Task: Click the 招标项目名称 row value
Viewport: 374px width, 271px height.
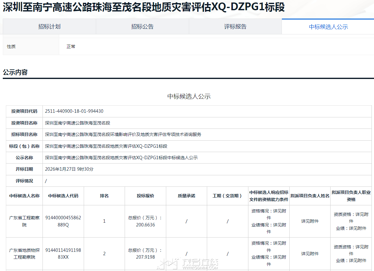Action: (x=123, y=134)
